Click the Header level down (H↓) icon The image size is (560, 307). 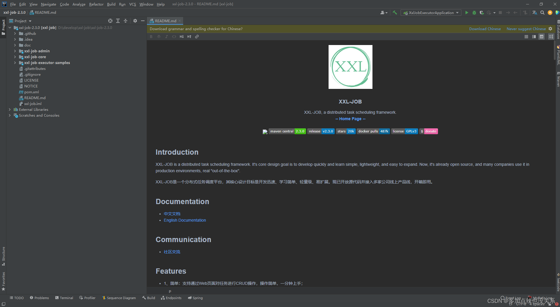182,37
